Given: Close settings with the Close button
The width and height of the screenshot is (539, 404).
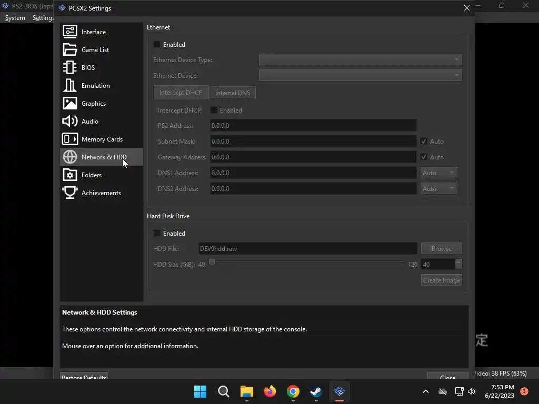Looking at the screenshot, I should click(x=447, y=376).
